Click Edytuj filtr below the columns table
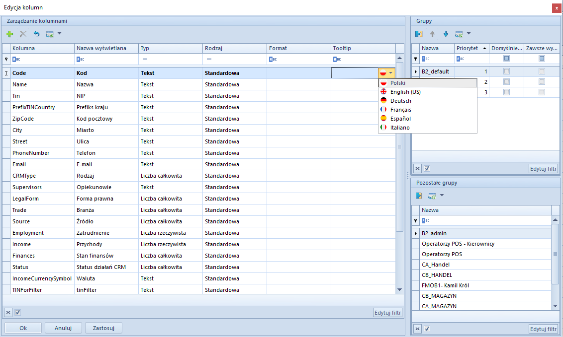 coord(387,312)
